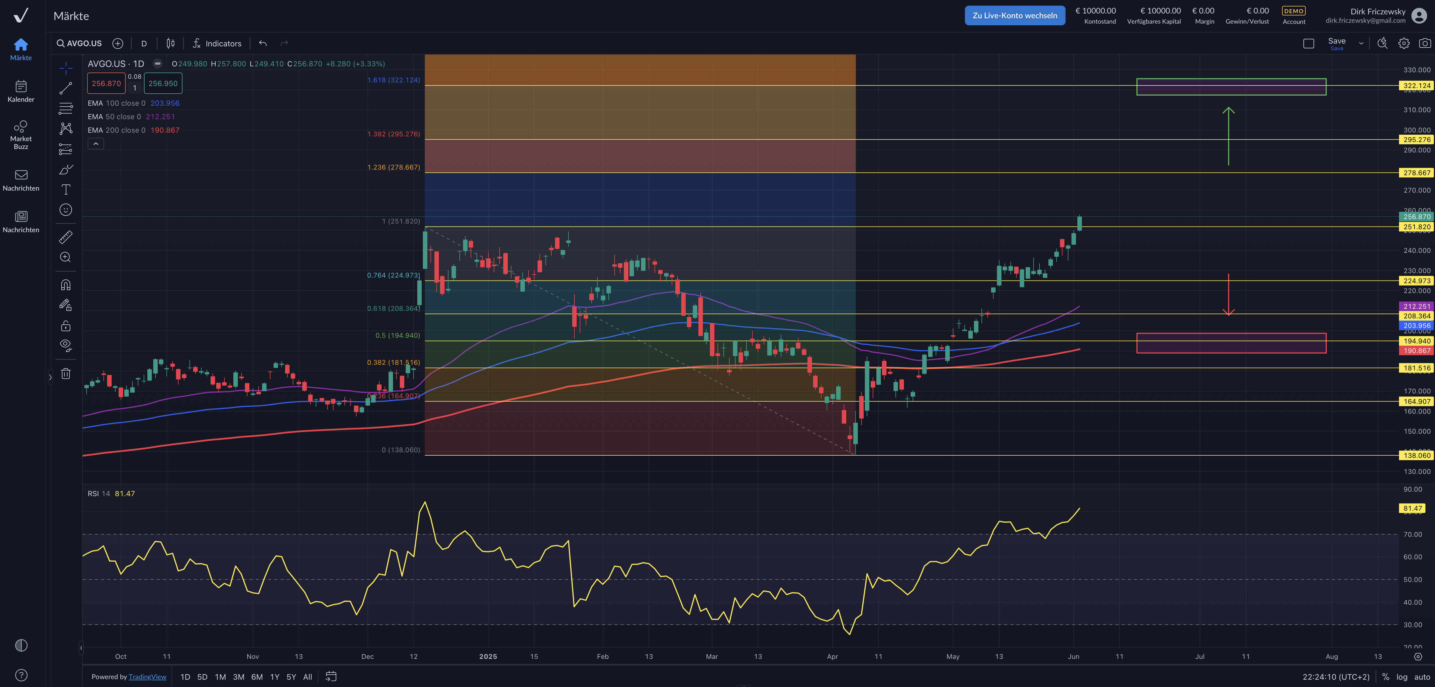Open the candlestick chart type selector
Viewport: 1435px width, 687px height.
click(x=170, y=44)
